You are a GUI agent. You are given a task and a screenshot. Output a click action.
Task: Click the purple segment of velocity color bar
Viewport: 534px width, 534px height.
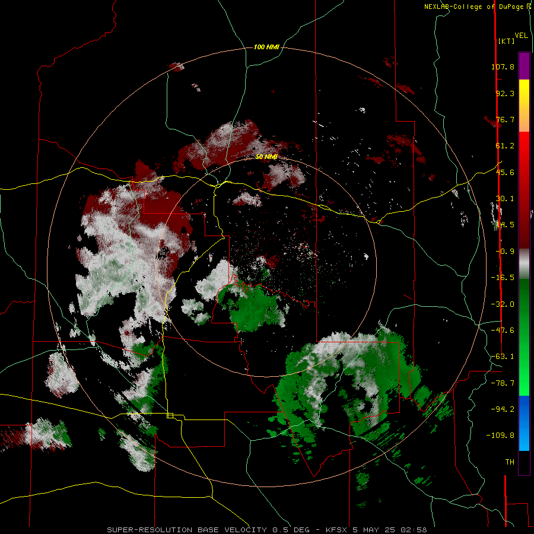(524, 66)
